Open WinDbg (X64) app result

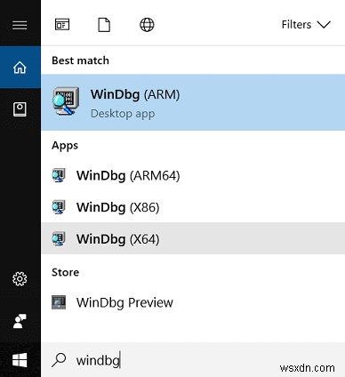(x=193, y=238)
